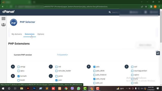
Task: Click the search magnifier icon in cPanel header
Action: coord(110,12)
